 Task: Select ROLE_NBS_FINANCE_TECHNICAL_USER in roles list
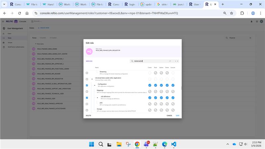50,94
